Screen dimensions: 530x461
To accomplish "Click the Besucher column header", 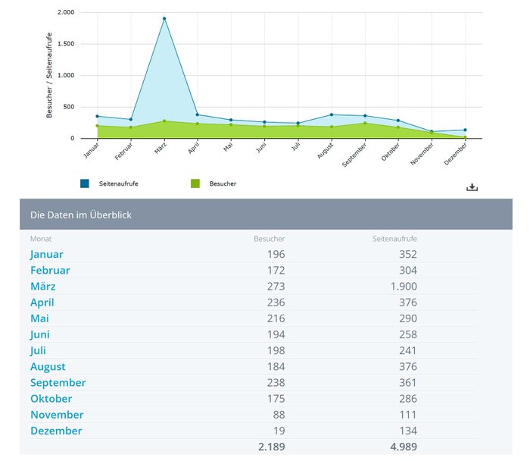I will 269,239.
